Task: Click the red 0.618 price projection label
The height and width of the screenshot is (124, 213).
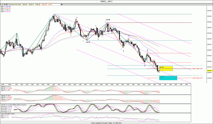Action: [x=197, y=78]
